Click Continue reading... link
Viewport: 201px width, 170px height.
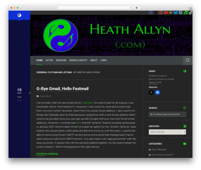pos(48,154)
